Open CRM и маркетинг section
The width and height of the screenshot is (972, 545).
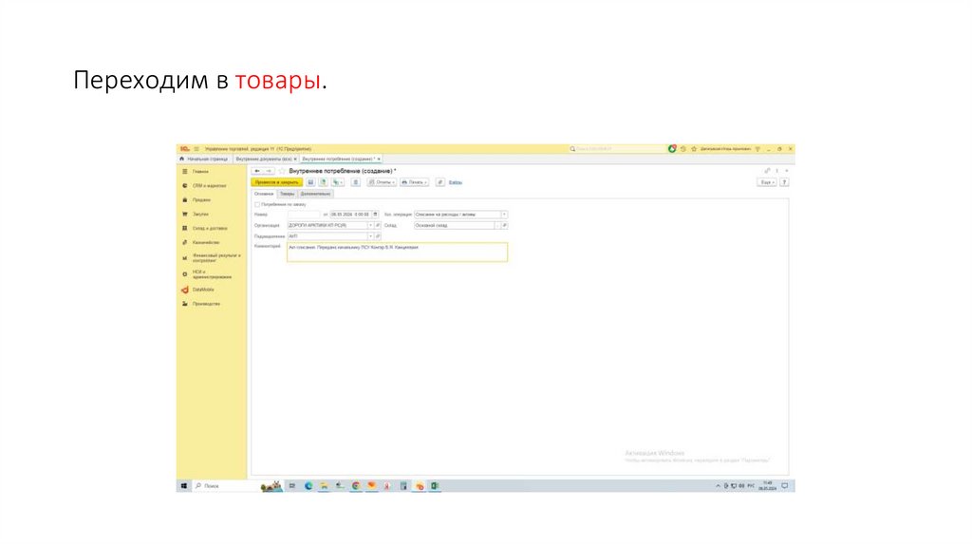[x=209, y=186]
